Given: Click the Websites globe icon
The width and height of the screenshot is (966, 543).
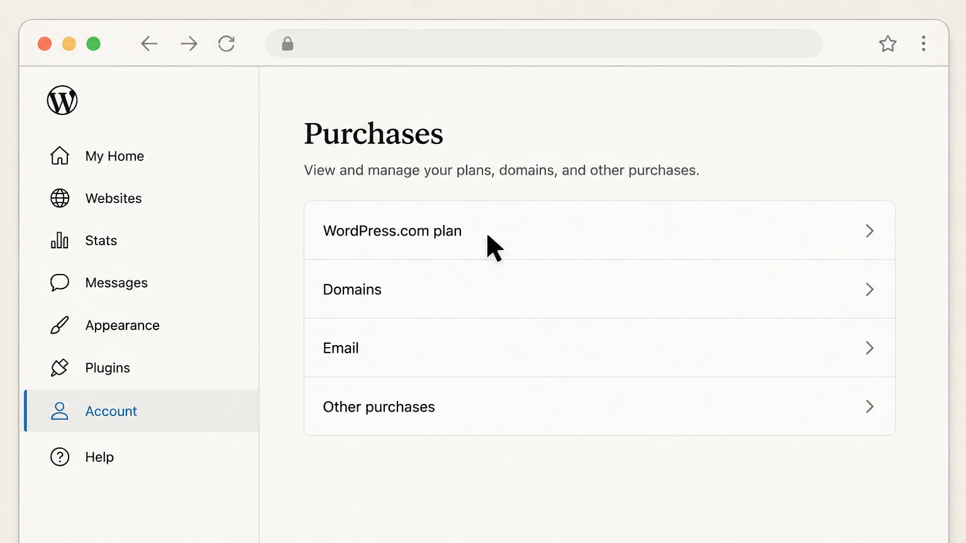Looking at the screenshot, I should click(60, 198).
